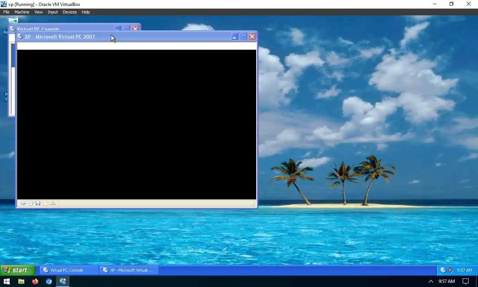Open the VirtualBox Machine menu
This screenshot has width=478, height=287.
(x=22, y=12)
